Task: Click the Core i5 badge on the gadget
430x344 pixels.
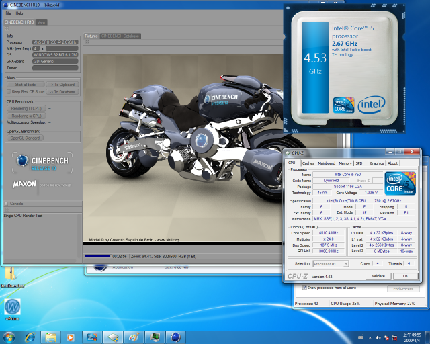Action: (x=343, y=105)
